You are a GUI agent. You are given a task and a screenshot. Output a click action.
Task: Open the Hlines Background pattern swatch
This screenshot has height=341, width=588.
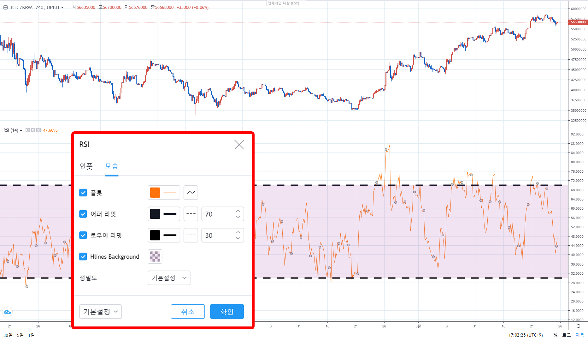pos(155,257)
